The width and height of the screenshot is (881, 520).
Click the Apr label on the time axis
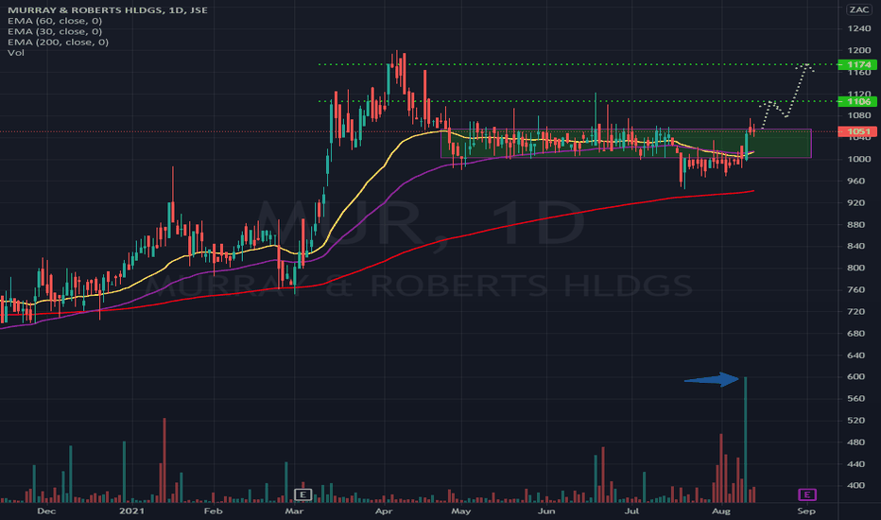click(384, 511)
